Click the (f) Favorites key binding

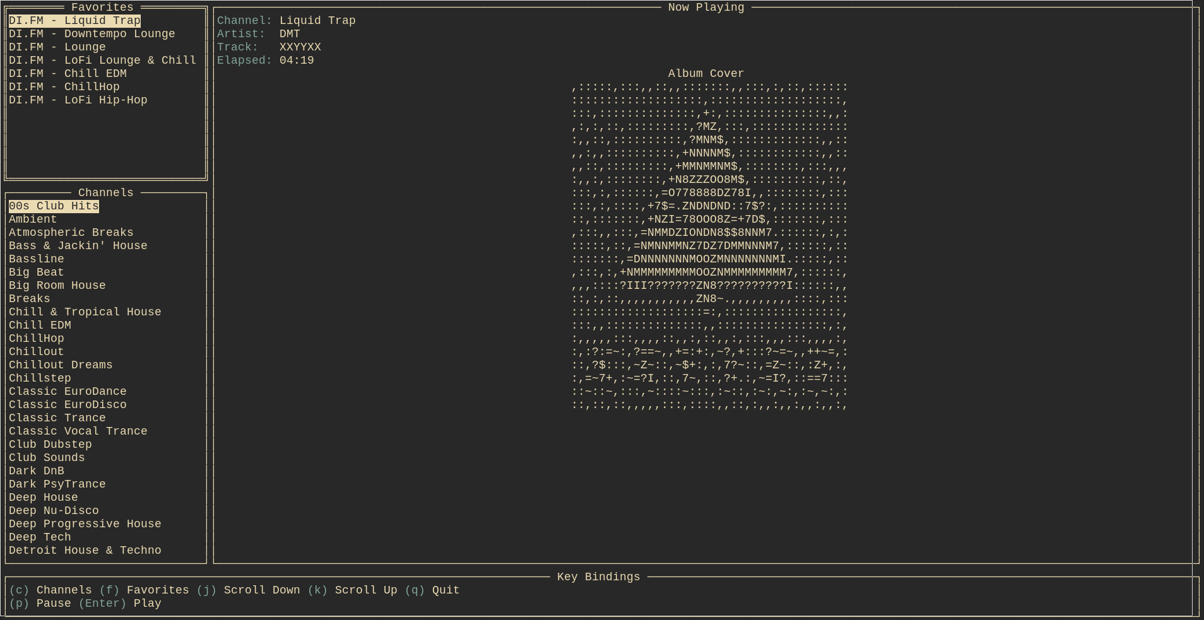coord(144,590)
